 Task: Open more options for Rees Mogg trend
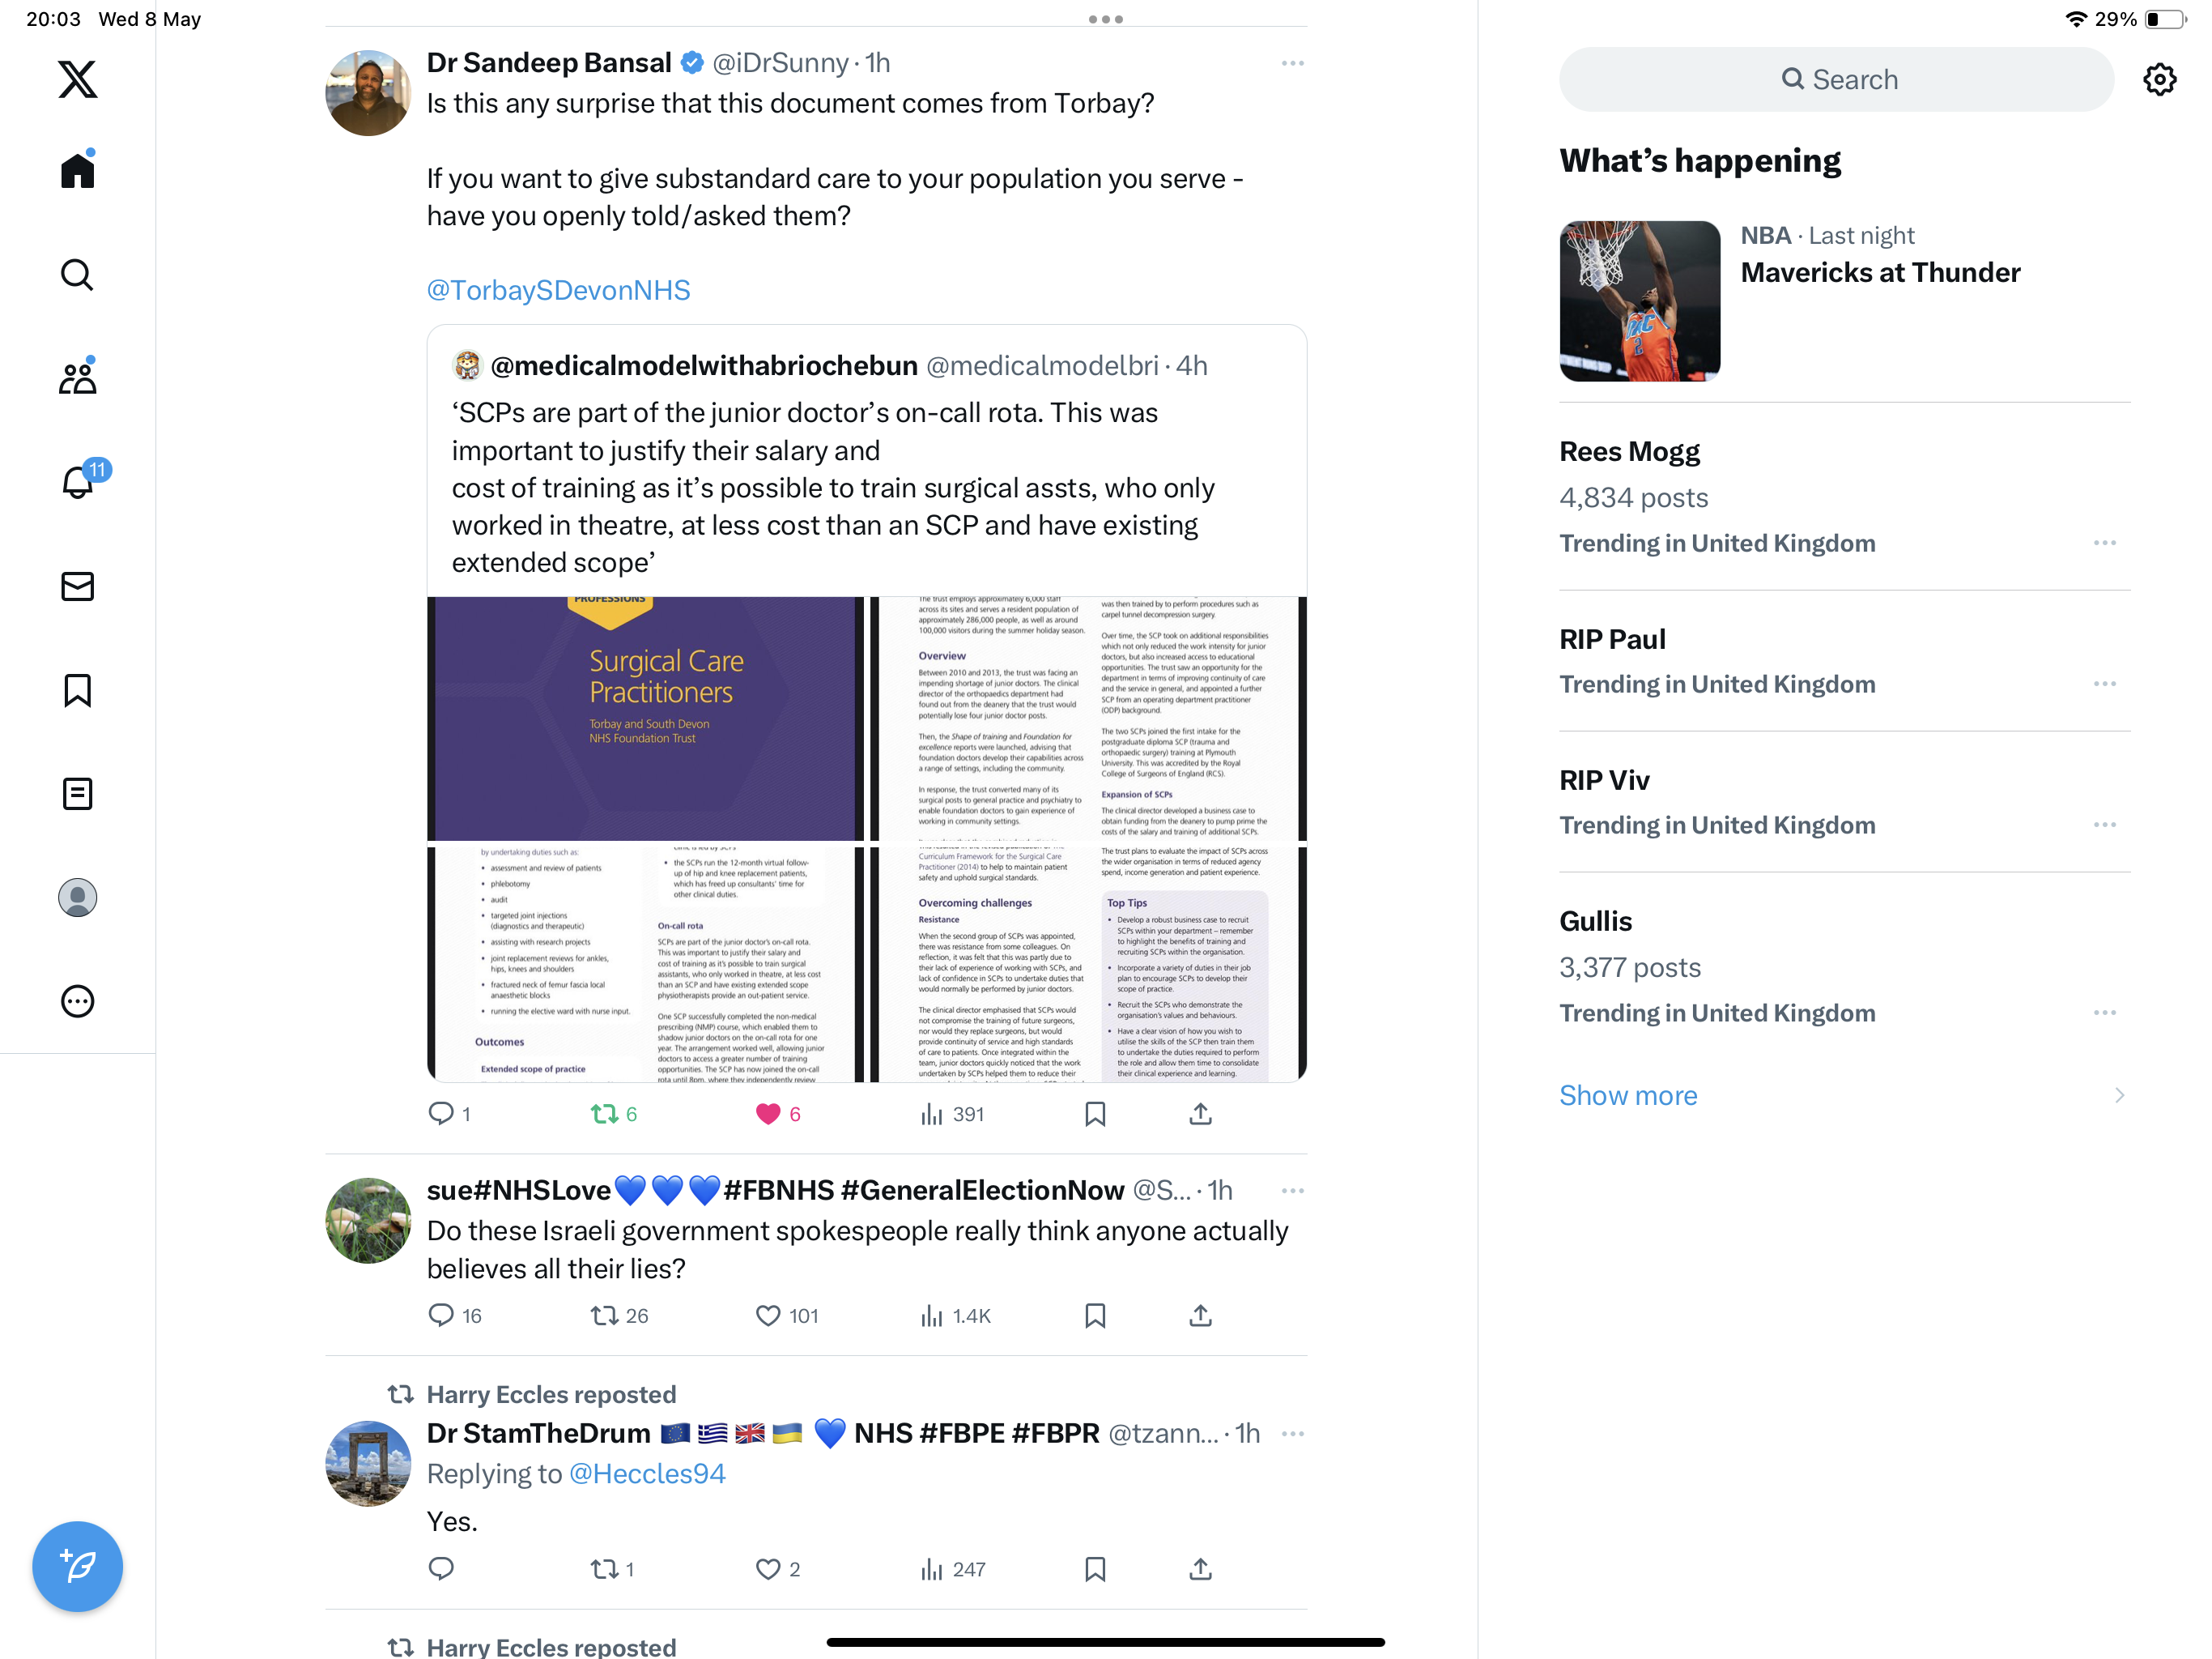(x=2104, y=542)
